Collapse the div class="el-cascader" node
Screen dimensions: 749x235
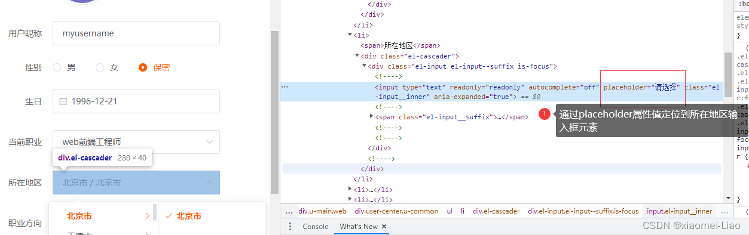click(357, 56)
